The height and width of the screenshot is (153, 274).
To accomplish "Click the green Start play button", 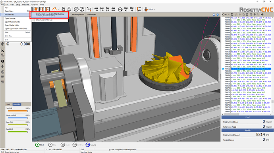I will (37, 145).
